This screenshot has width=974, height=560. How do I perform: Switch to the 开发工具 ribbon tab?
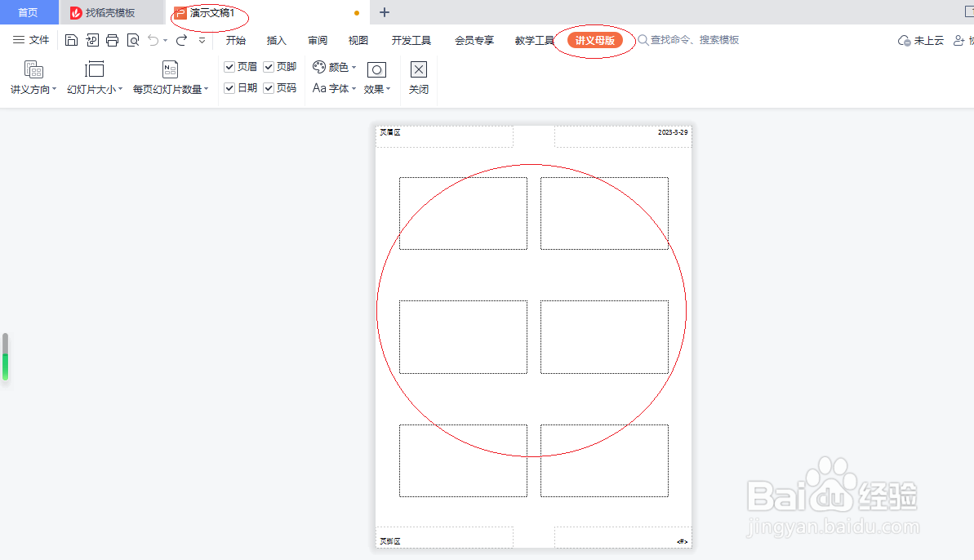pos(411,40)
